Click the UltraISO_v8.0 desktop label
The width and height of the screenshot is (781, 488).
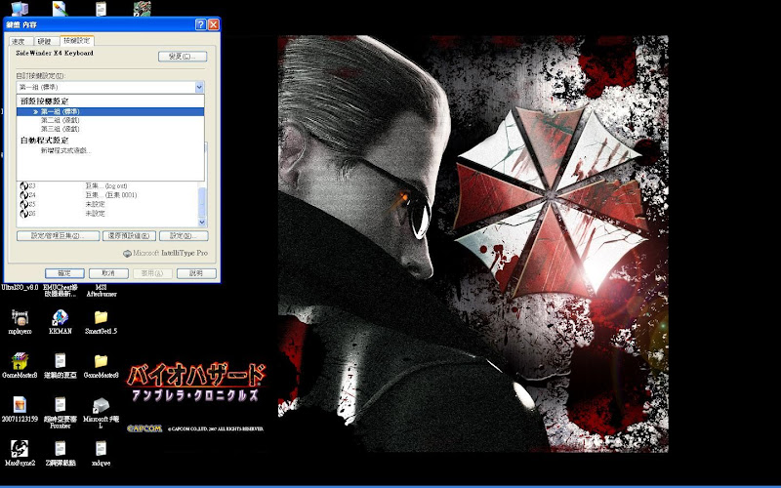(20, 287)
